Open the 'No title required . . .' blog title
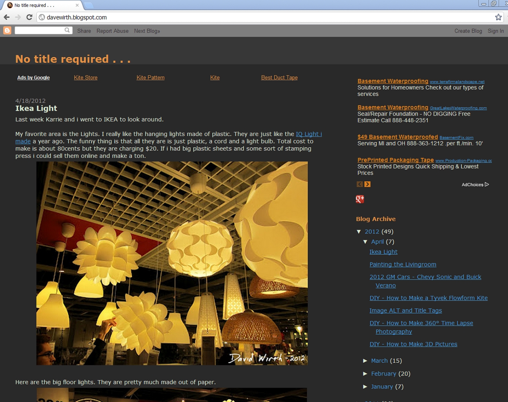The width and height of the screenshot is (508, 402). coord(73,59)
